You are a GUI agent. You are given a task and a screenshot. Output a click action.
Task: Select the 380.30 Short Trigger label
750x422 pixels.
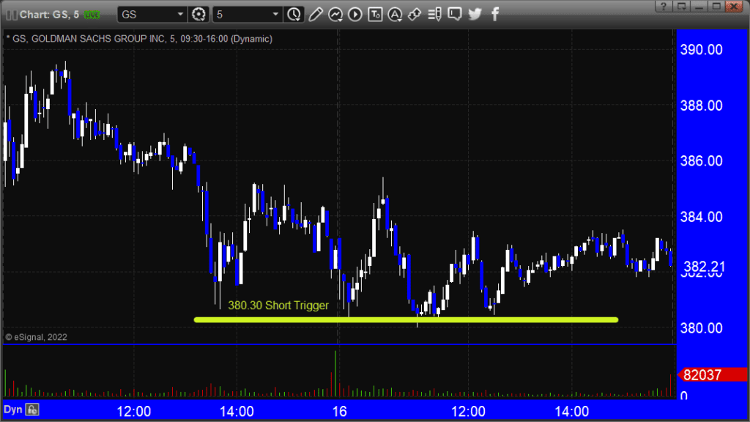pos(278,306)
